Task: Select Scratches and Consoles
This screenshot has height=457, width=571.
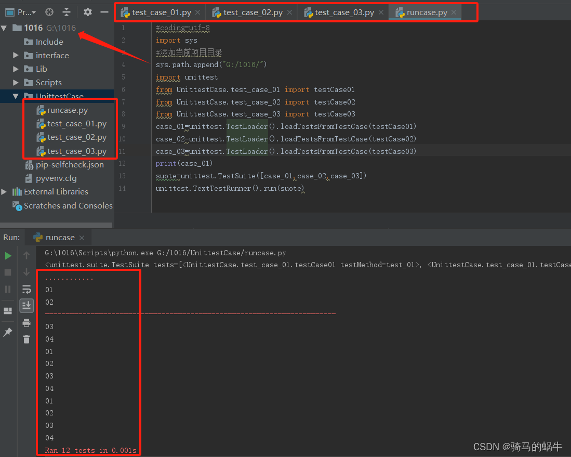Action: click(63, 205)
